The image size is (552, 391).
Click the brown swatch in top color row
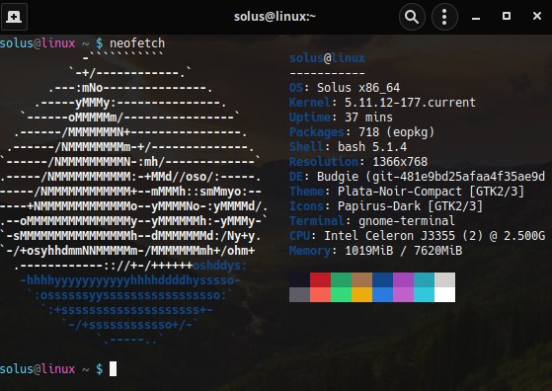[x=361, y=279]
